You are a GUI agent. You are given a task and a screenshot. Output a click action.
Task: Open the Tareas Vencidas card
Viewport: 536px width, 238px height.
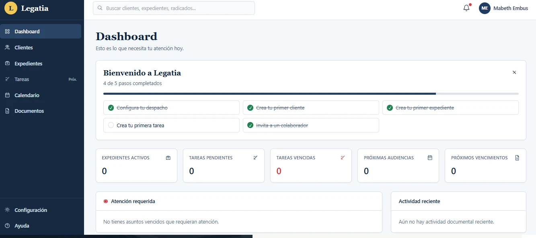pos(311,166)
